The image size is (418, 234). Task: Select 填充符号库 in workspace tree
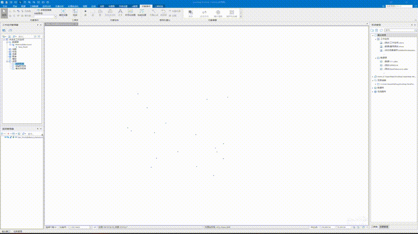[21, 68]
